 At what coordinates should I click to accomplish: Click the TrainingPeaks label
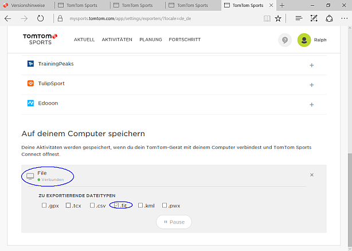[x=56, y=64]
